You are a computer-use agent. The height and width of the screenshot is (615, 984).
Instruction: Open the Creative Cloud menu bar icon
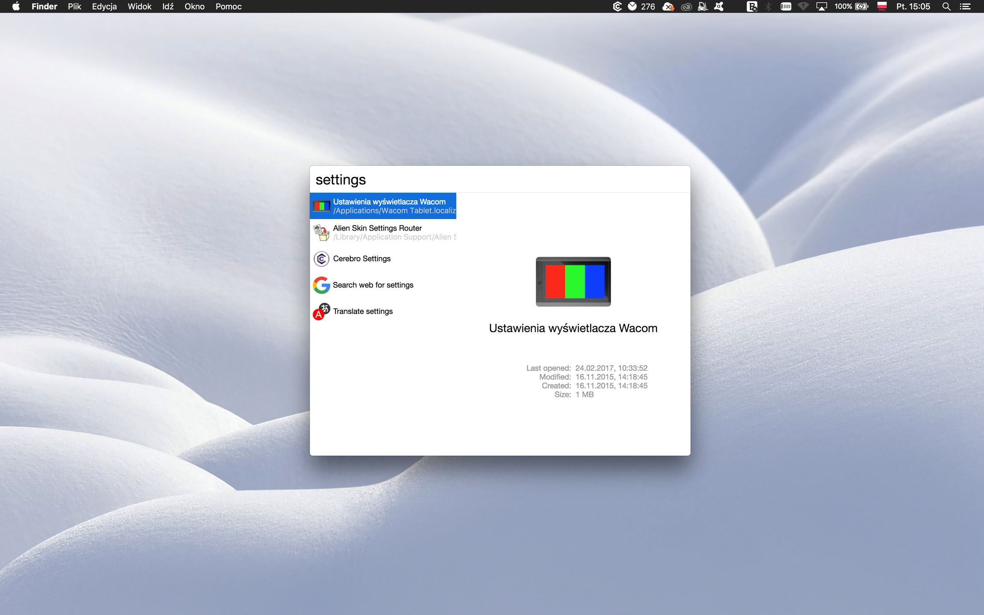(686, 6)
